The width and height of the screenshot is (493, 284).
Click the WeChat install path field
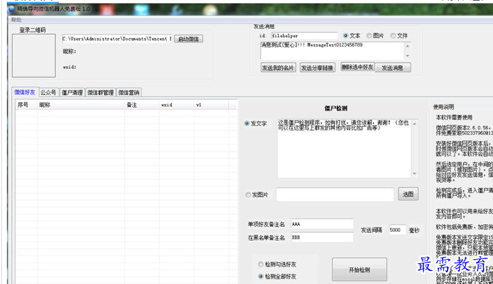coord(116,39)
